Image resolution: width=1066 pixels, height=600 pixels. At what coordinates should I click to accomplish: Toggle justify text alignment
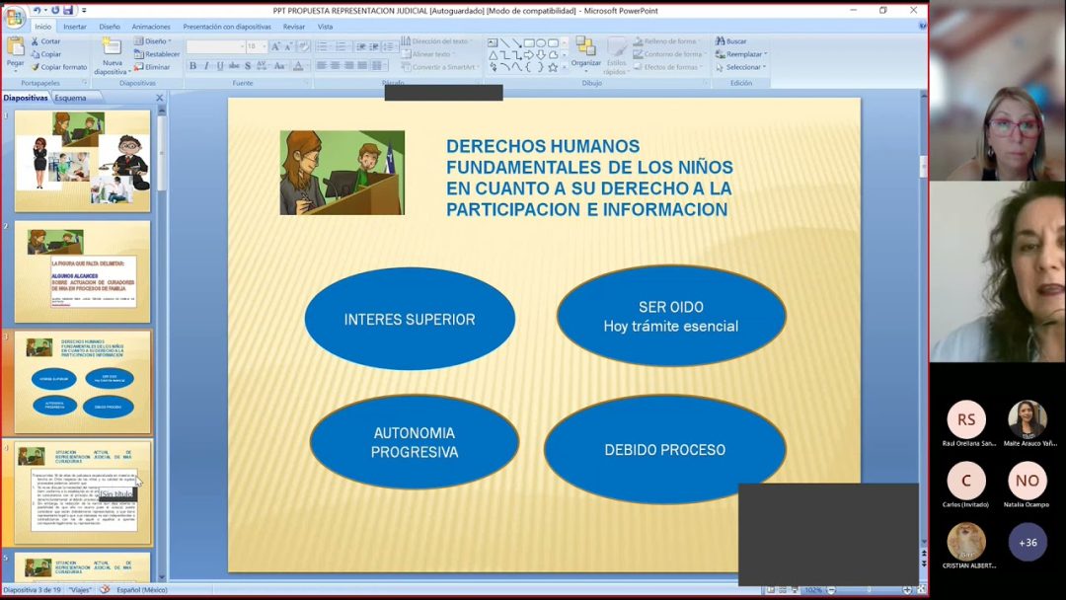pos(361,66)
